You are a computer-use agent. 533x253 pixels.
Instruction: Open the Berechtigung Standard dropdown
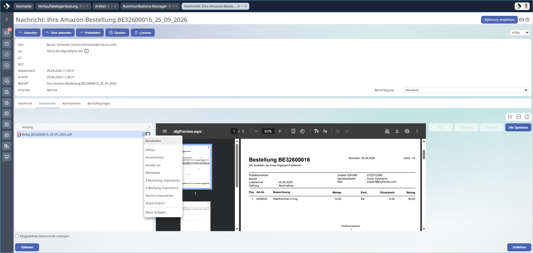(x=466, y=90)
